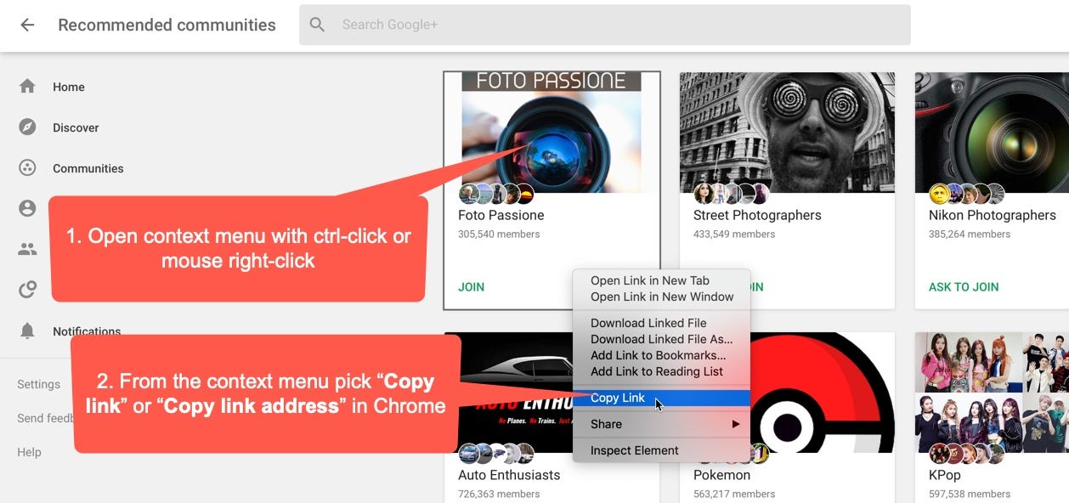Screen dimensions: 1069x503
Task: Open Foto Passione cover image
Action: click(x=551, y=133)
